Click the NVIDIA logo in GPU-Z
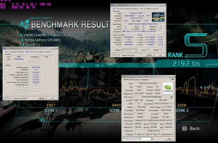This screenshot has height=143, width=218. pos(167,88)
